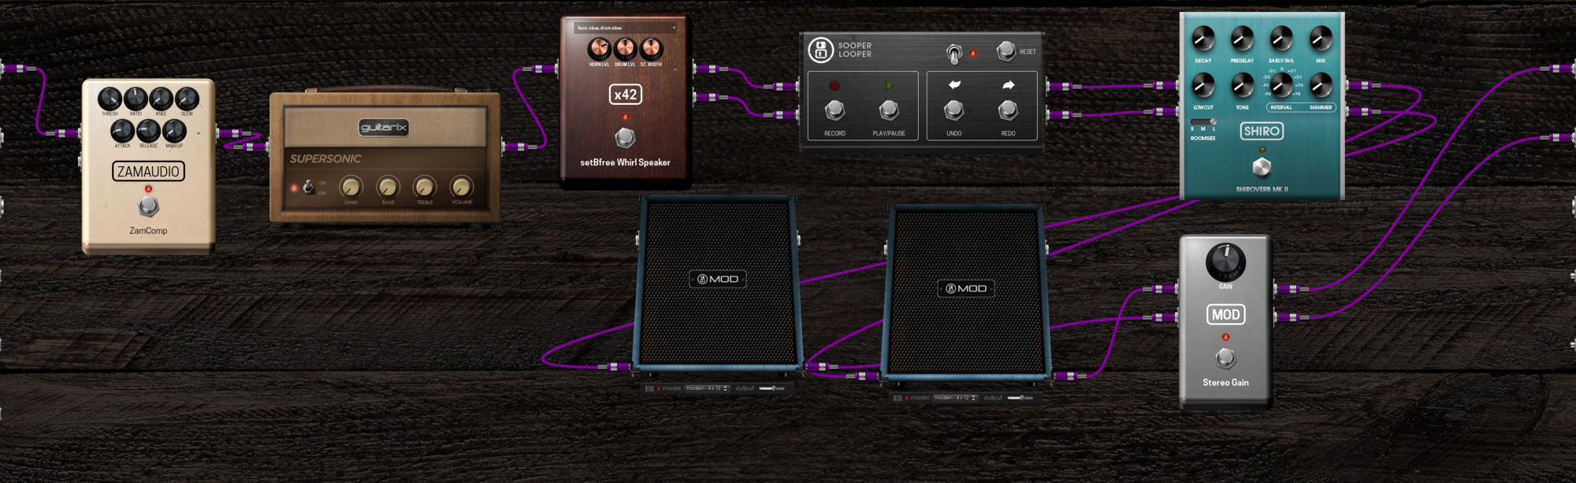Click the Shiroverb Early-Tail knob
This screenshot has height=483, width=1576.
click(1281, 38)
